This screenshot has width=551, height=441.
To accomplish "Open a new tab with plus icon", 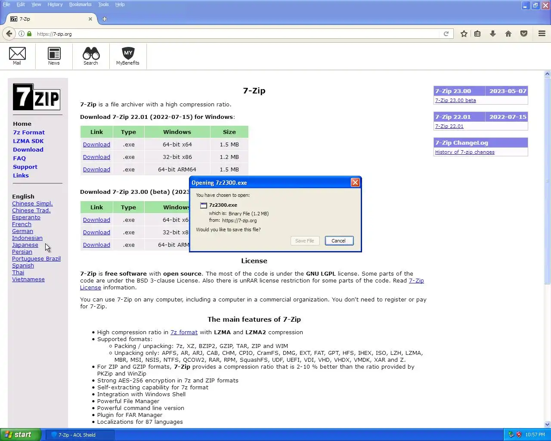I will pos(105,19).
